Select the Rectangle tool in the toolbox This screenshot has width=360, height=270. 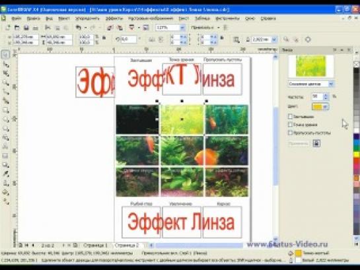(5, 110)
